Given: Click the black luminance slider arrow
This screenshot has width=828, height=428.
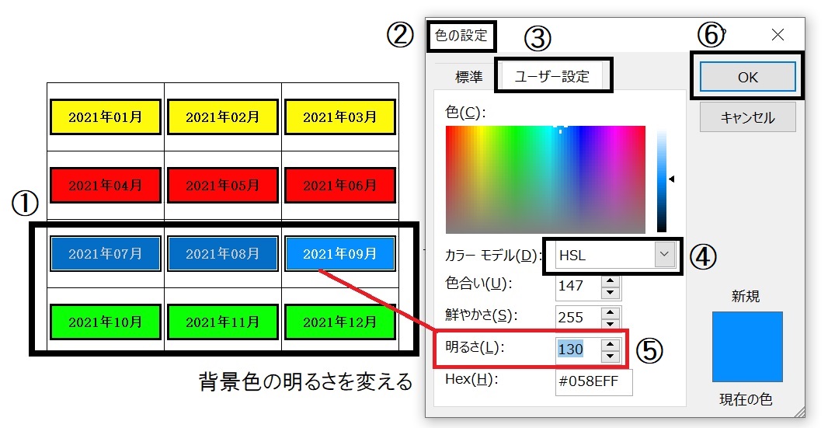Looking at the screenshot, I should tap(672, 179).
